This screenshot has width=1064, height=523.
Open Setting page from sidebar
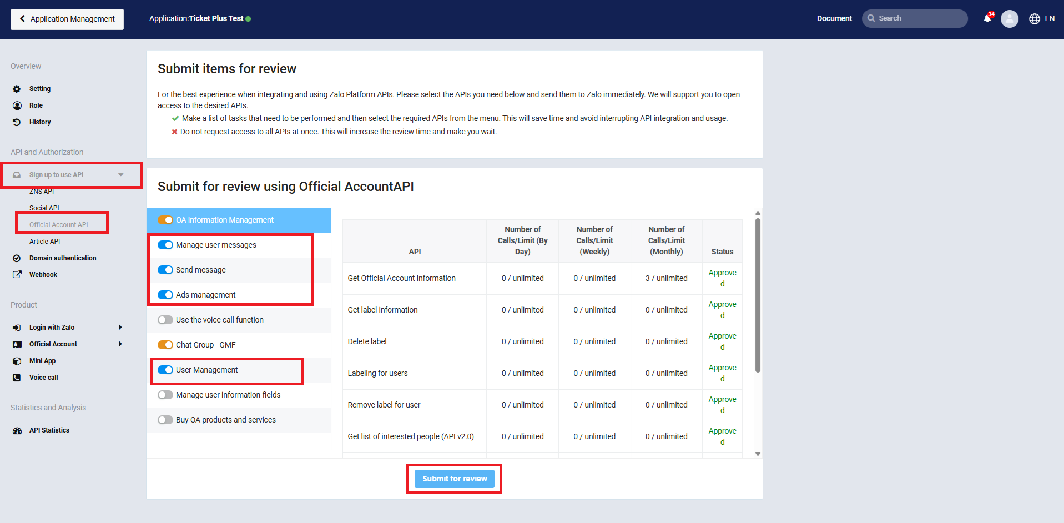[40, 89]
